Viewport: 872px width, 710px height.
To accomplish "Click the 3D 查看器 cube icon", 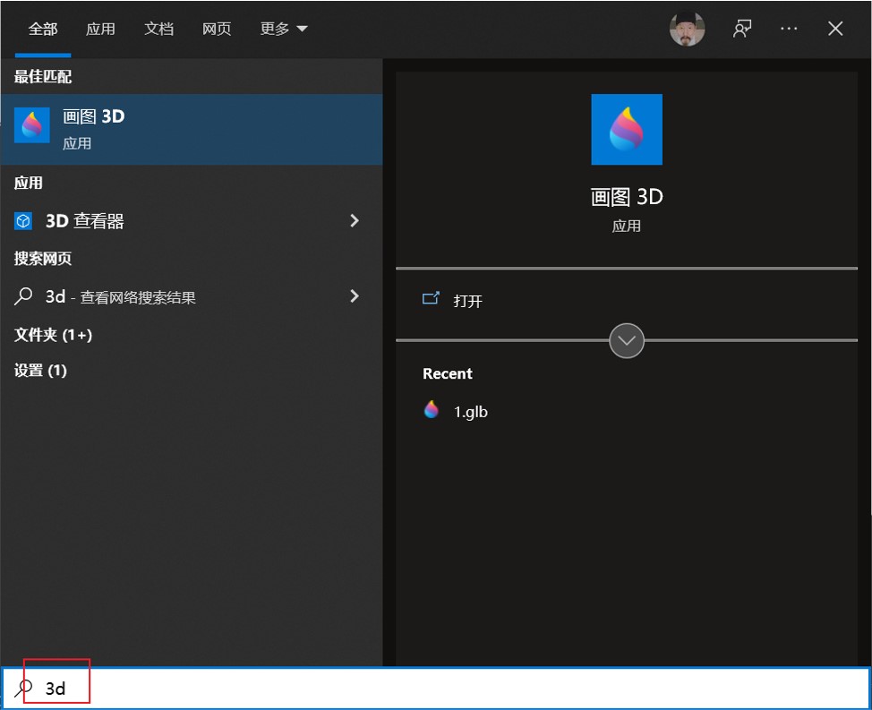I will (x=22, y=221).
